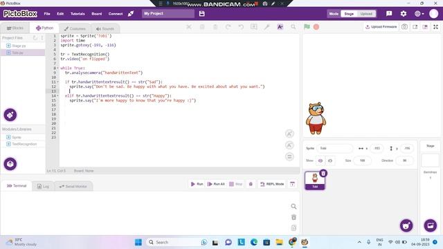The height and width of the screenshot is (249, 443).
Task: Switch to large stage layout icon
Action: point(425,27)
